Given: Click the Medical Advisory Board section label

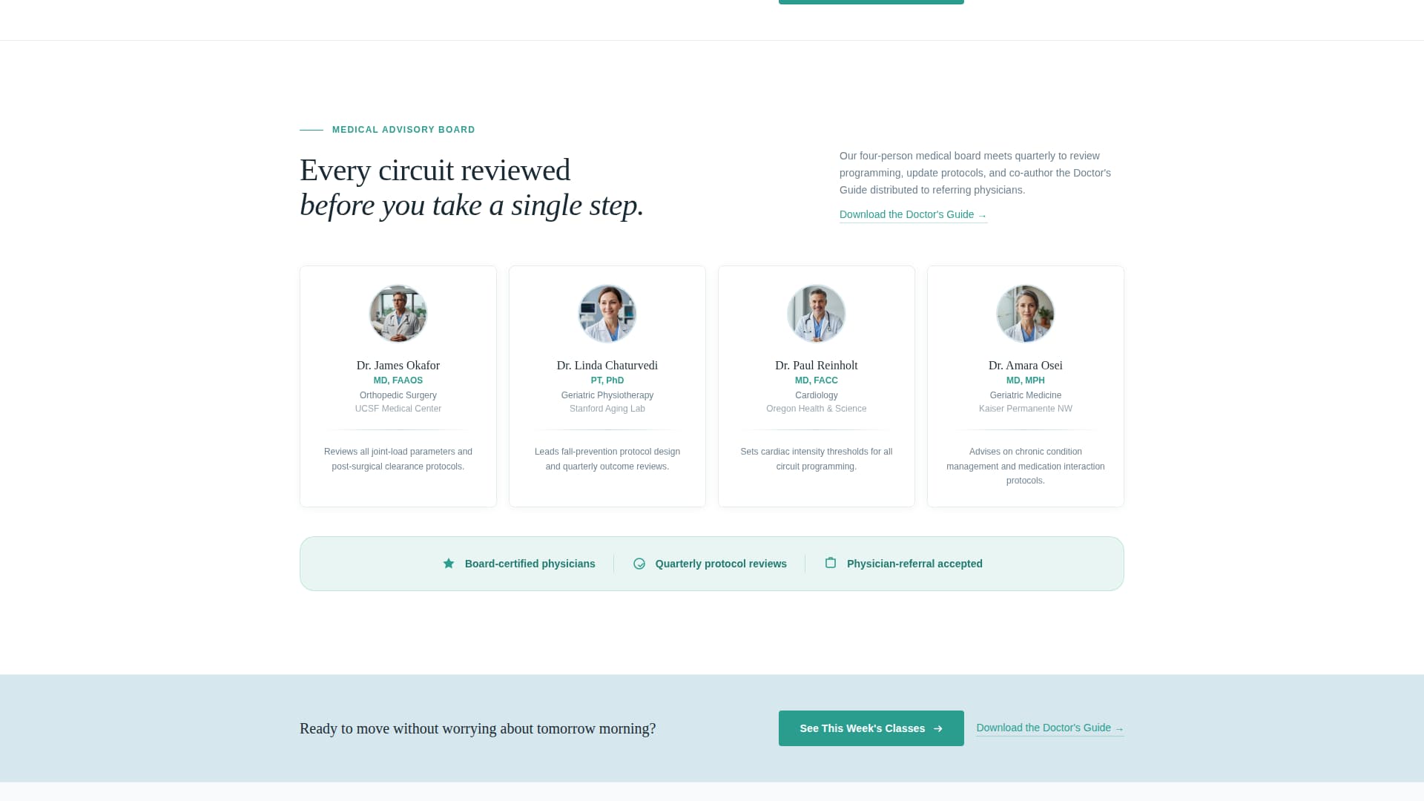Looking at the screenshot, I should pyautogui.click(x=403, y=130).
